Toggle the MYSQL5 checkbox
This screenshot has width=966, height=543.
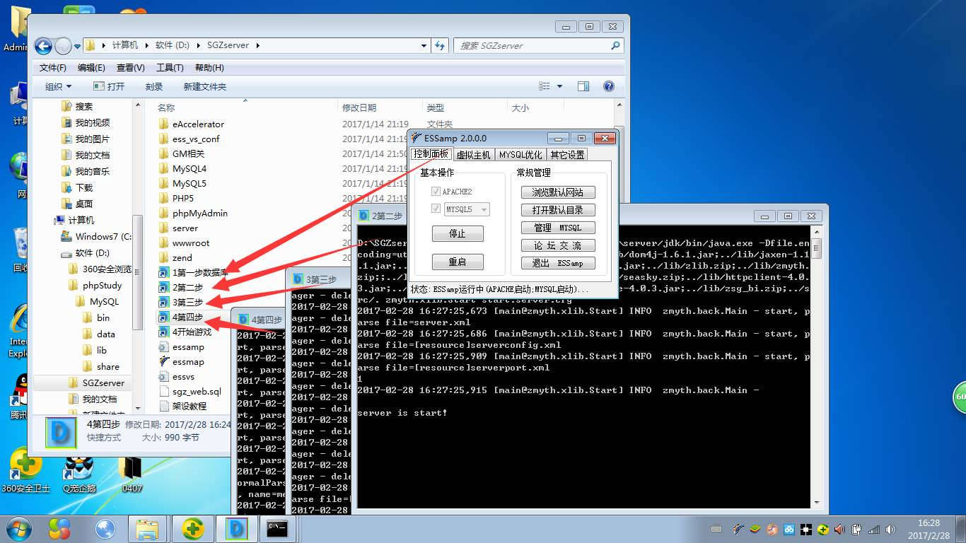[x=436, y=209]
